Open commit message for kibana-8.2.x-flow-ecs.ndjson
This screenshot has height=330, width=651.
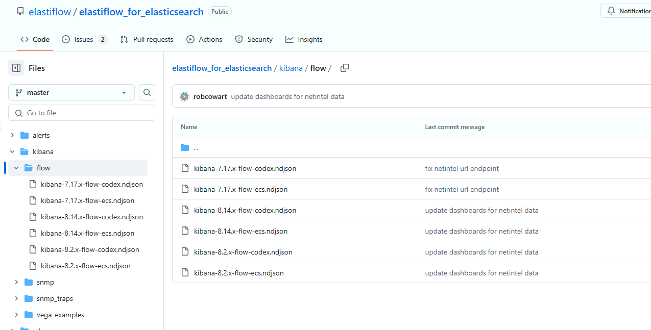481,273
